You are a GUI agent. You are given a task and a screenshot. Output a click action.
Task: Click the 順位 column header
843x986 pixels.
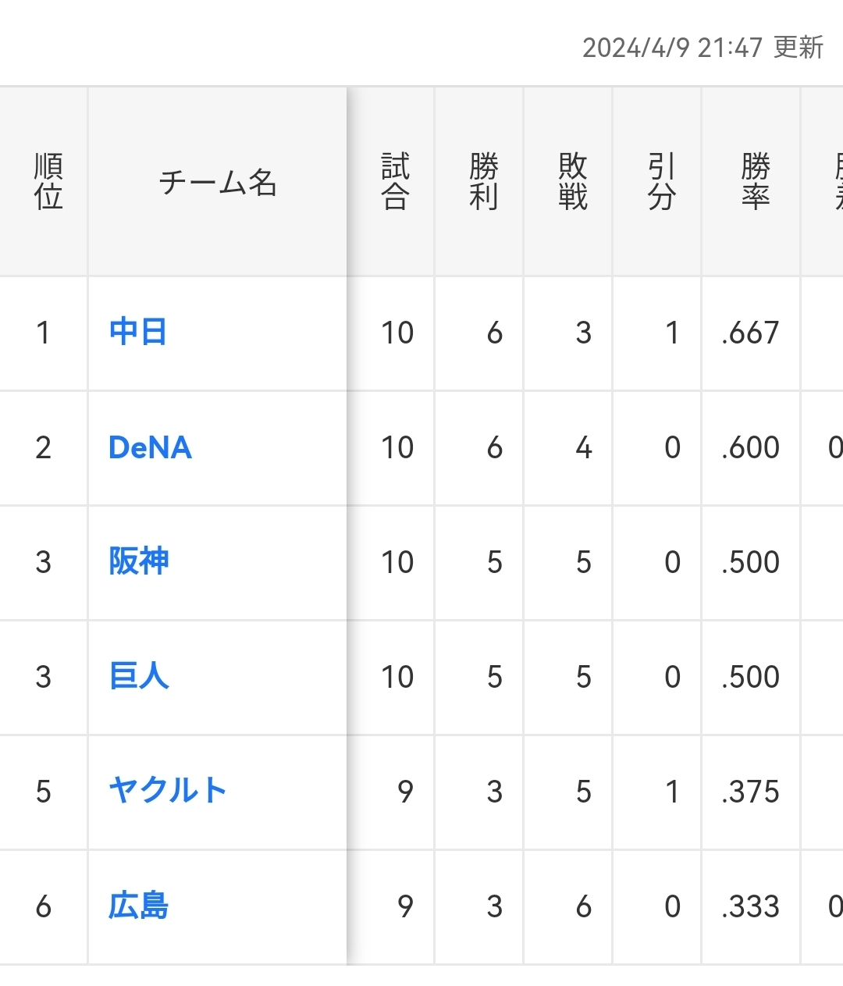[x=48, y=182]
